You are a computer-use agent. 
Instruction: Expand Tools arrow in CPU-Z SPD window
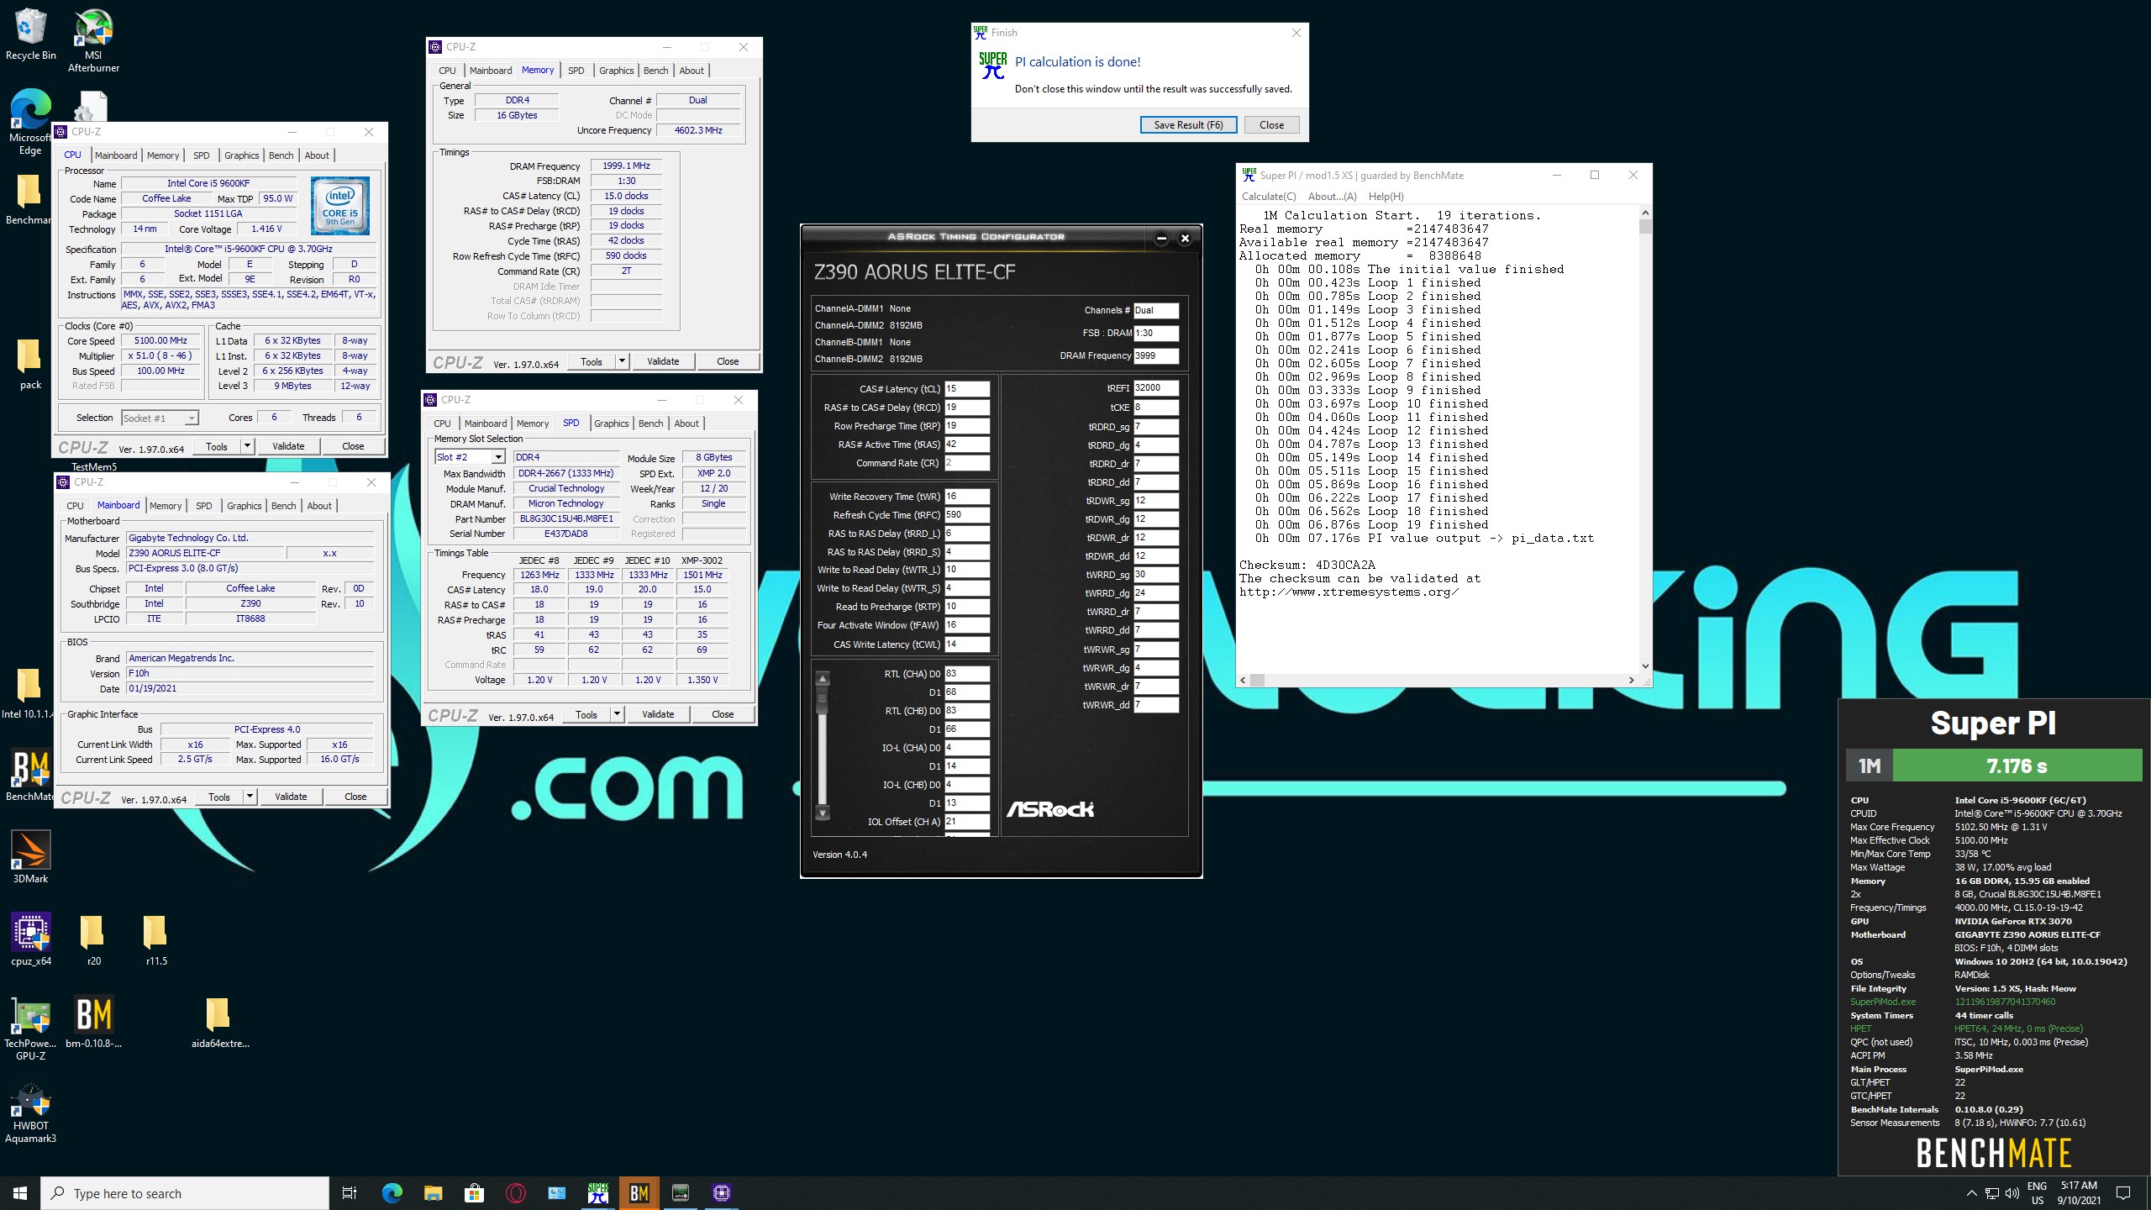[617, 714]
